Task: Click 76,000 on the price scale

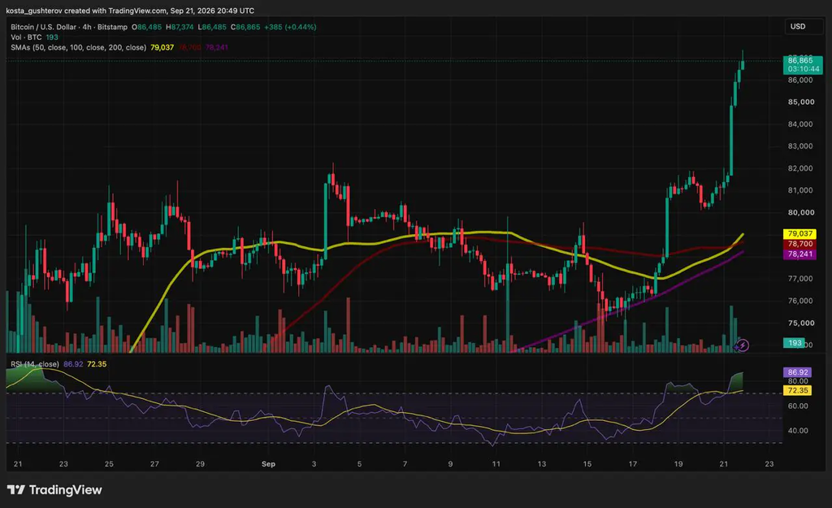Action: coord(800,301)
